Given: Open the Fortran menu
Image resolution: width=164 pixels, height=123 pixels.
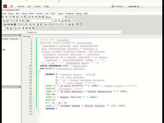Looking at the screenshot, I should (31, 14).
